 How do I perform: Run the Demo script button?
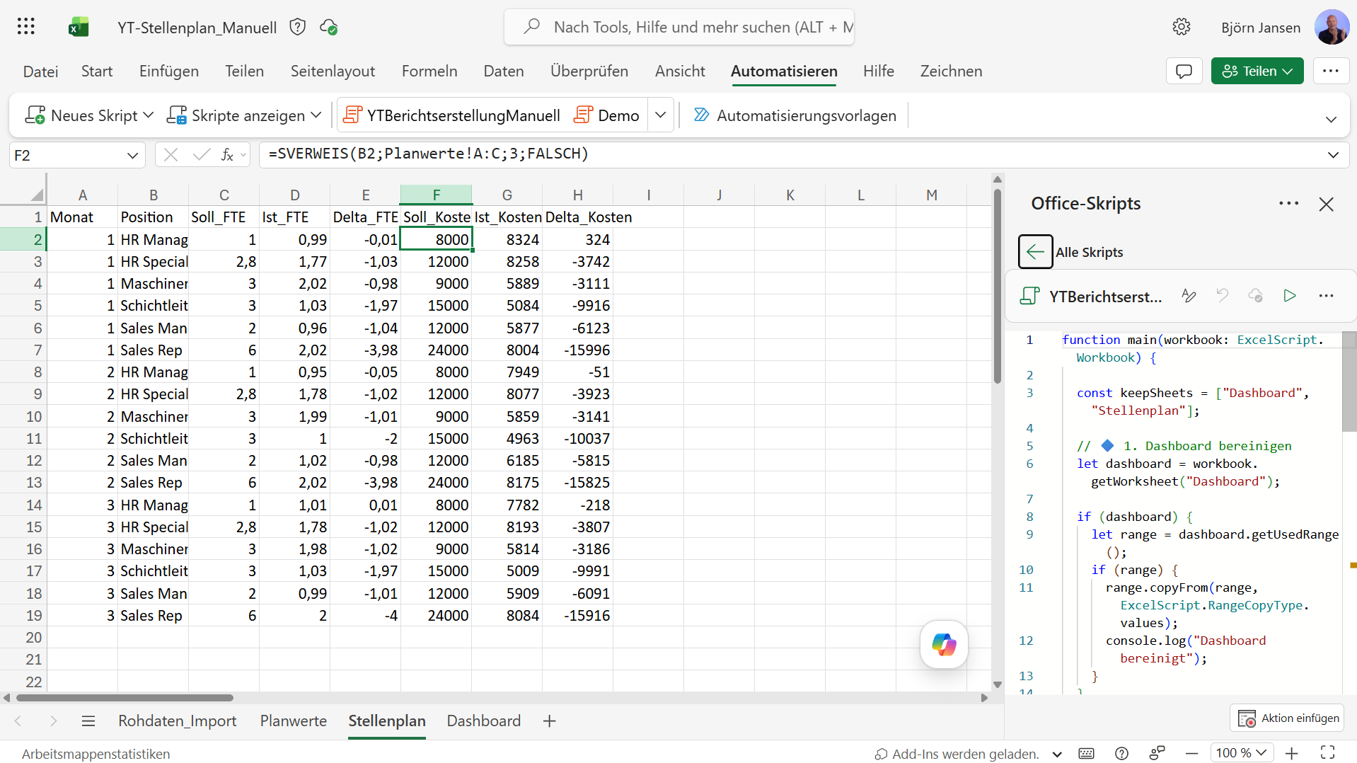tap(606, 115)
